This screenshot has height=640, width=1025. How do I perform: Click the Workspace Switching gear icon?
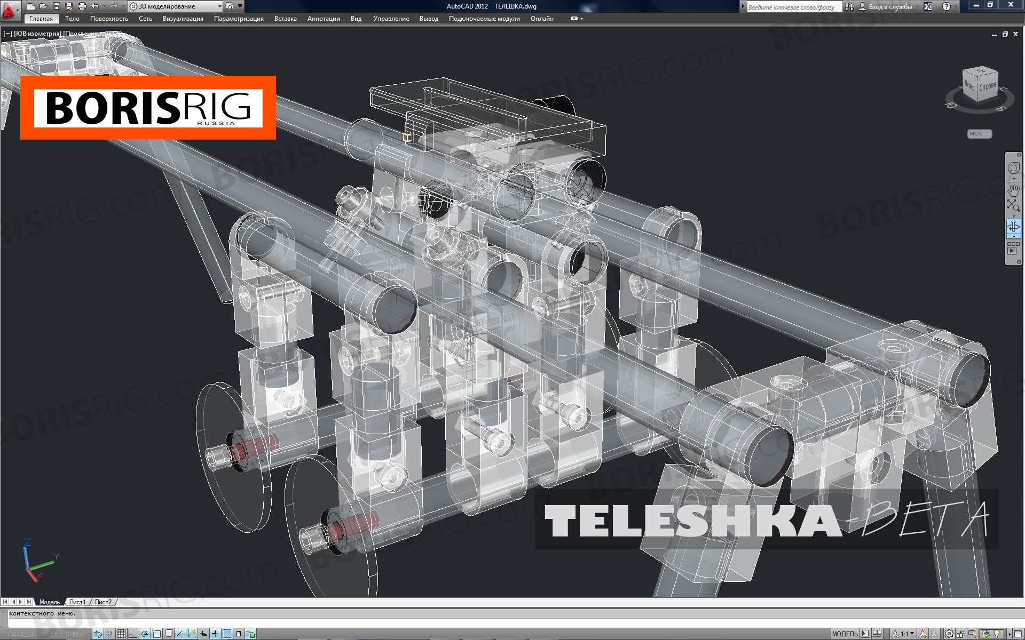[949, 634]
